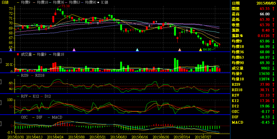Select the 日線 chart period label

pyautogui.click(x=5, y=2)
